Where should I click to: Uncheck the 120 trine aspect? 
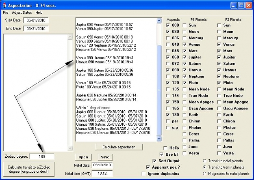(168, 83)
